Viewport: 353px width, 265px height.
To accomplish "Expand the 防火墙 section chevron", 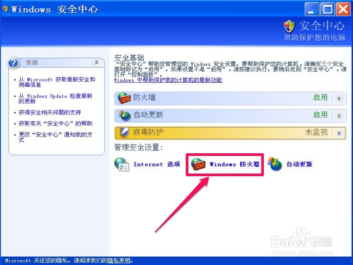I will 339,98.
